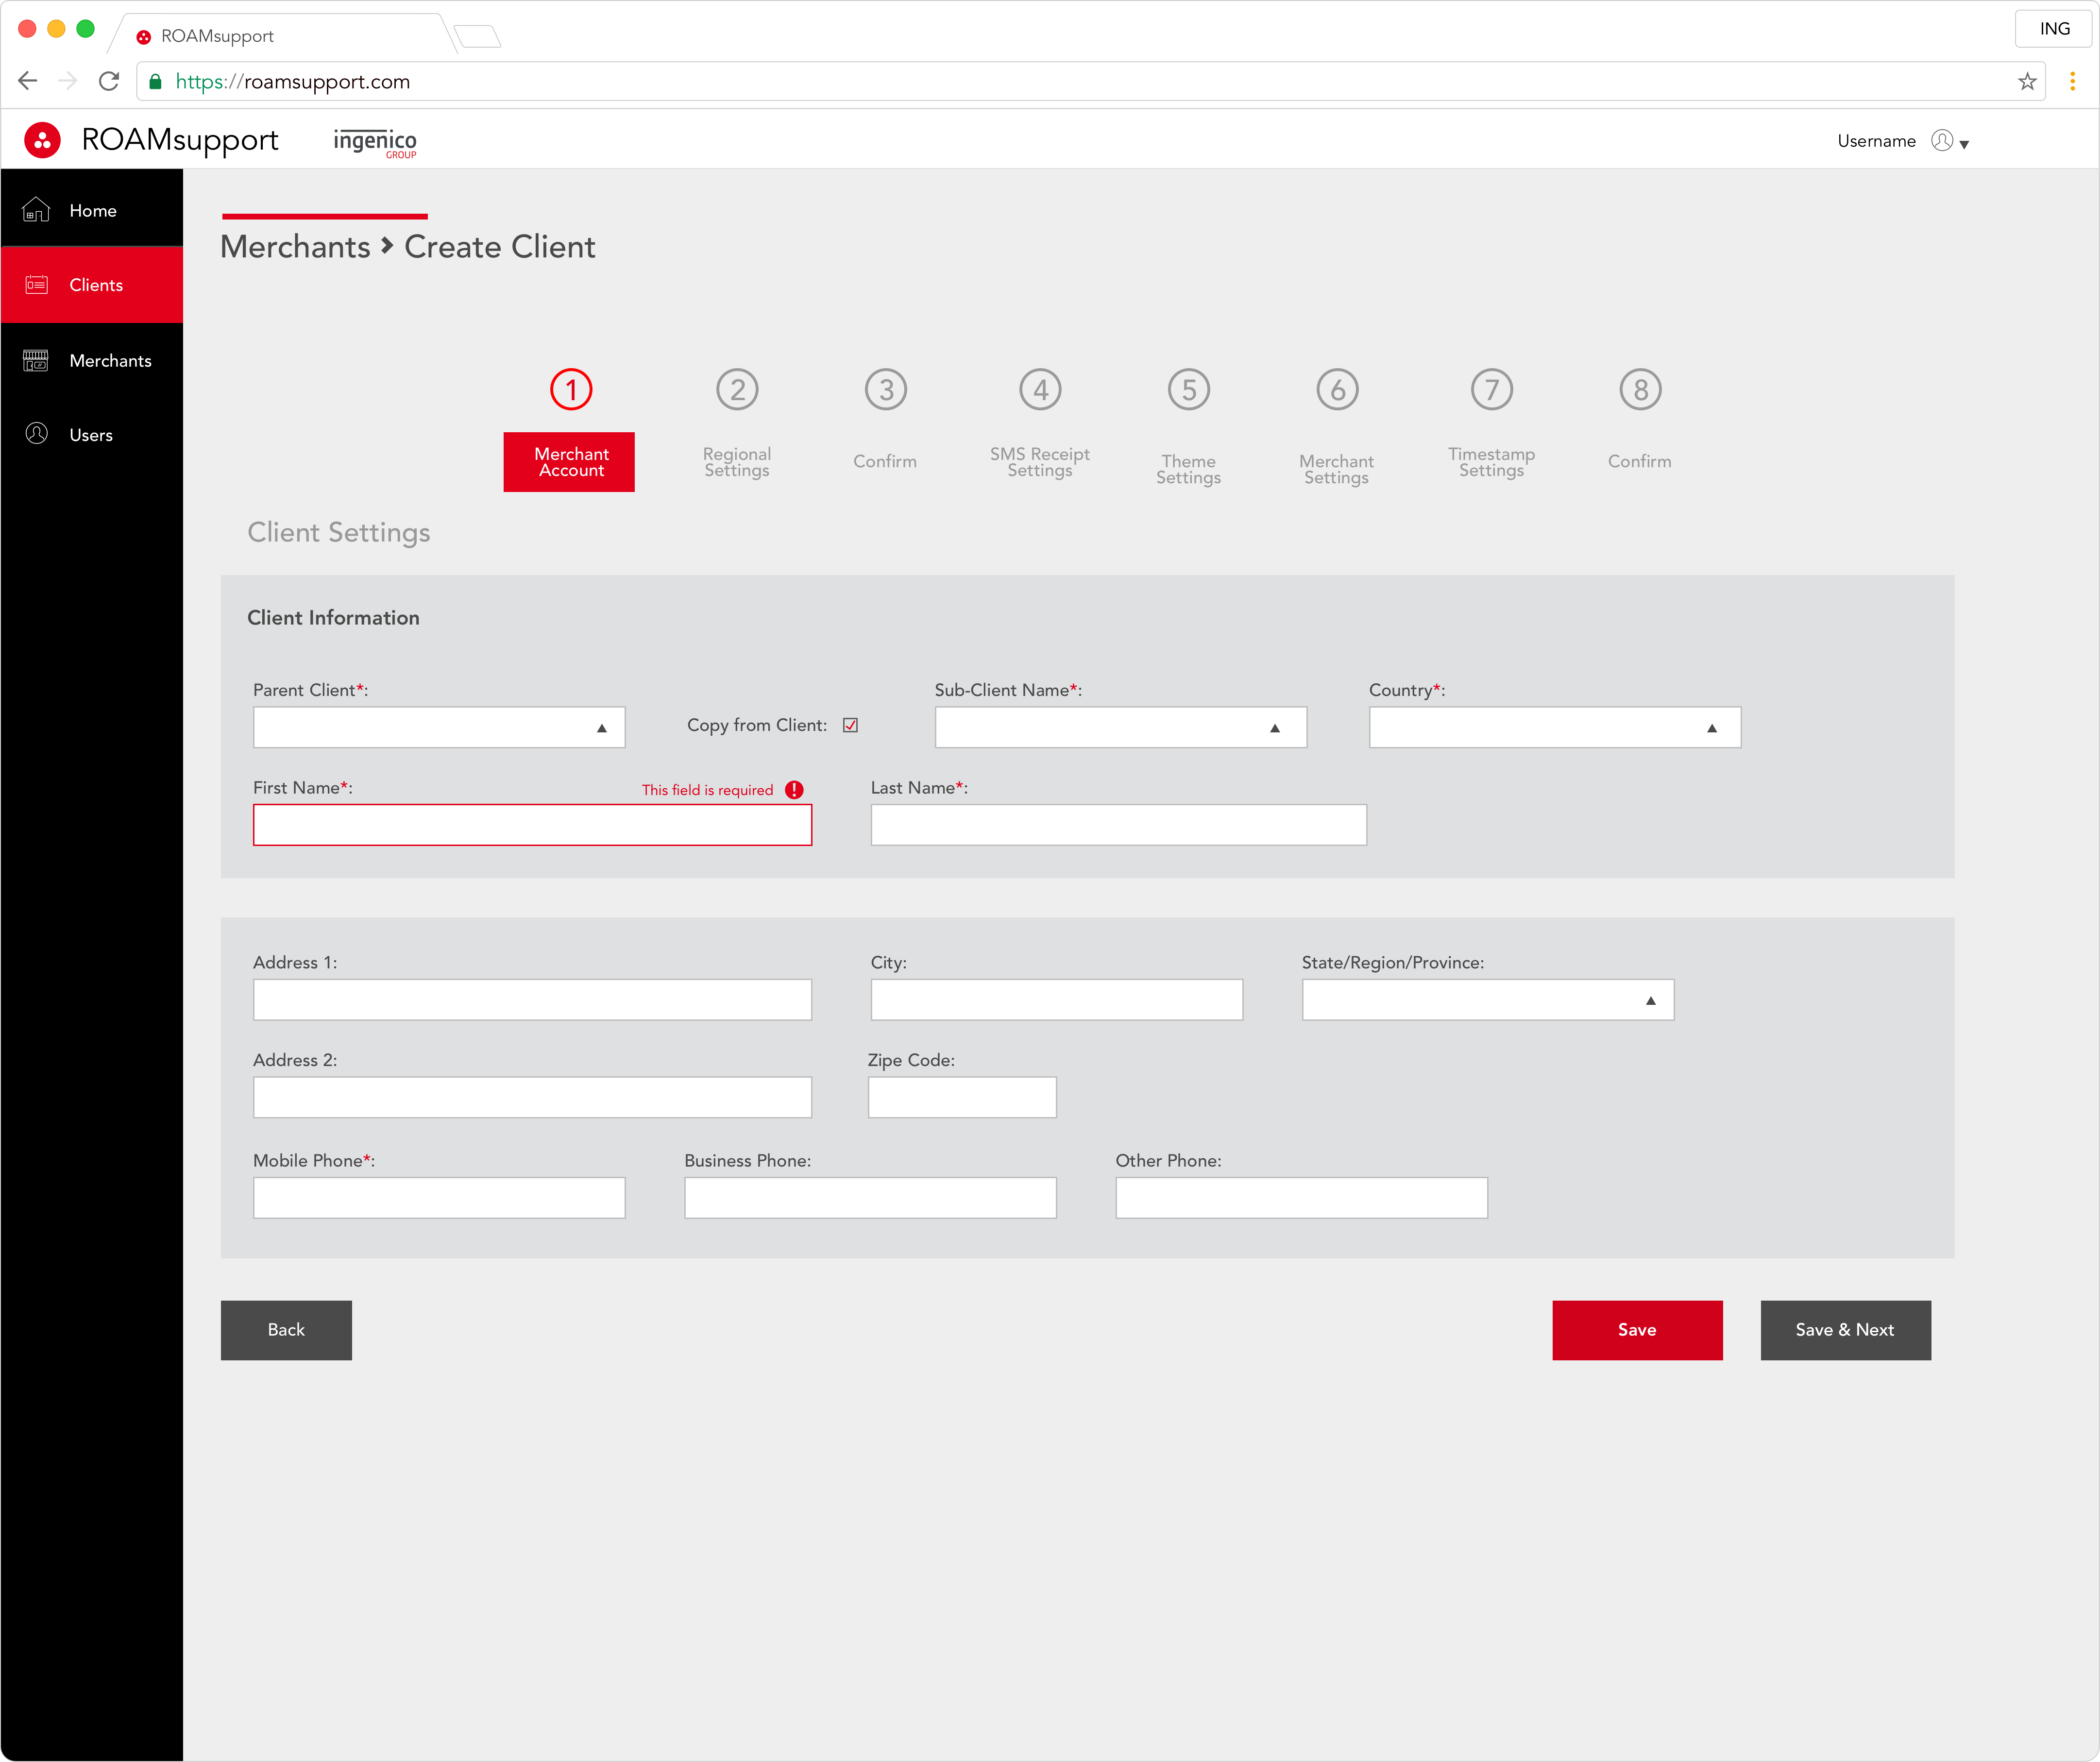Click the Home sidebar house icon
Screen dimensions: 2100x1762
point(36,210)
